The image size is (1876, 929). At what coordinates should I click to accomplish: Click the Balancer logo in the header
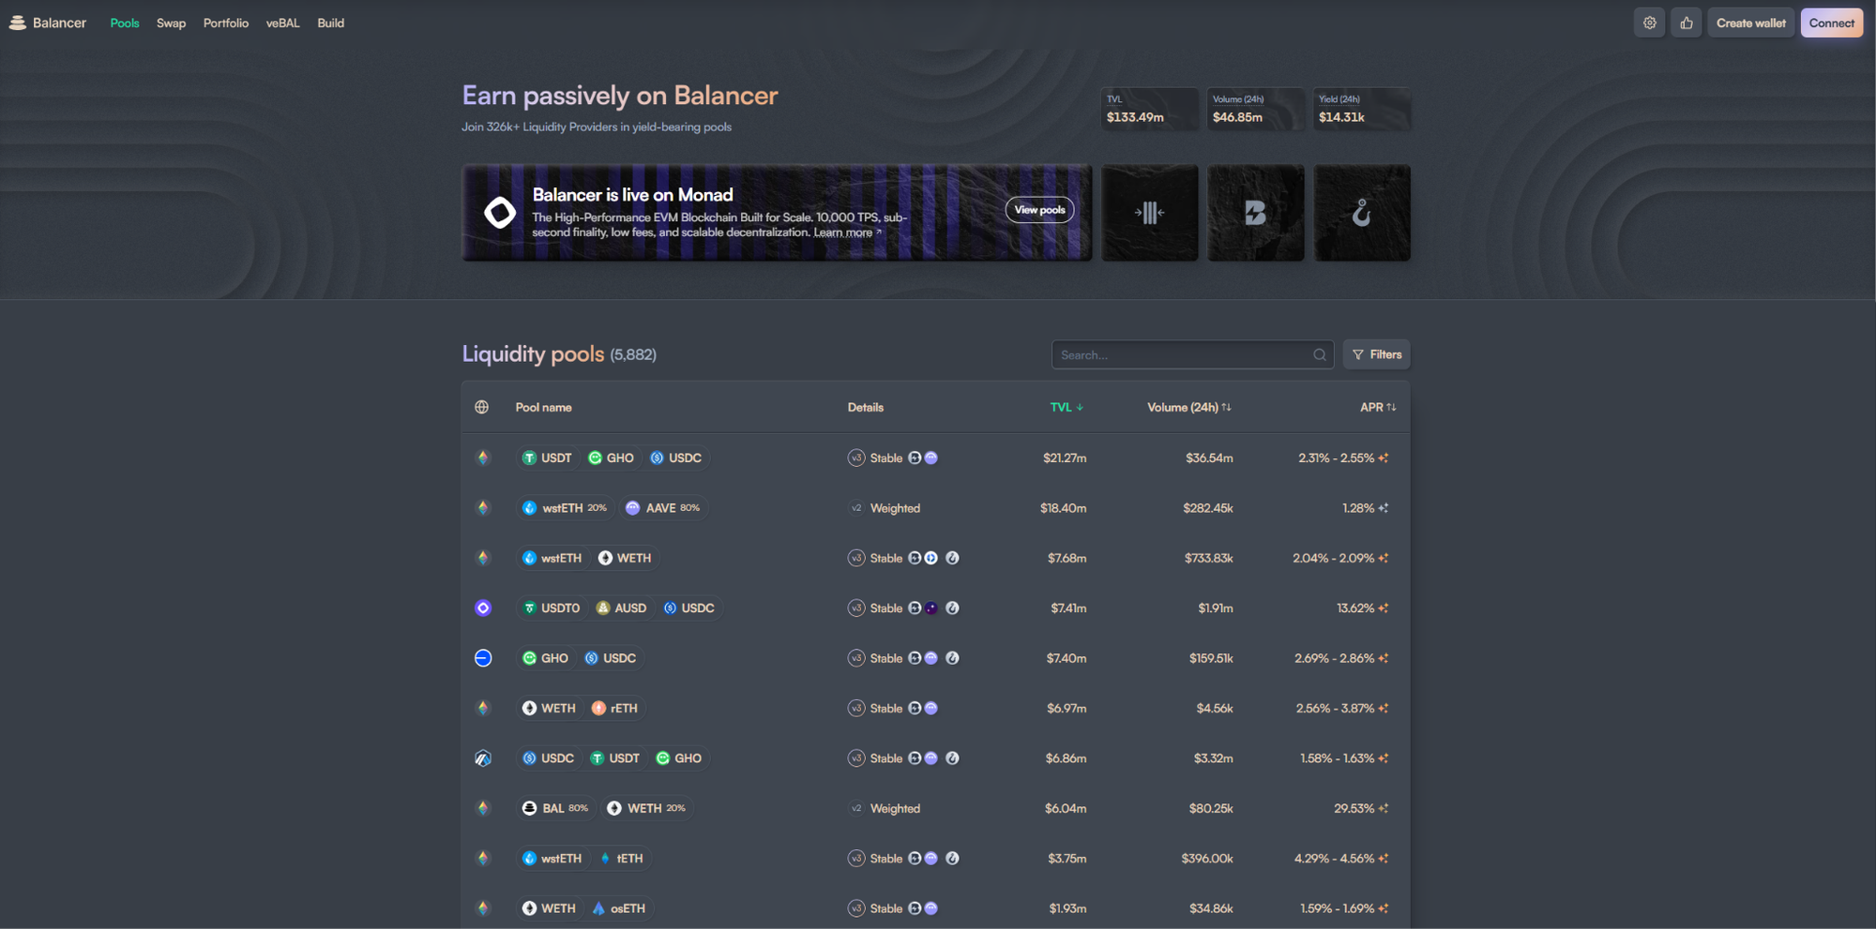[x=47, y=22]
